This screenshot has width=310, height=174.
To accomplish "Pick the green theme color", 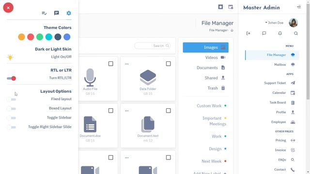I will [40, 37].
